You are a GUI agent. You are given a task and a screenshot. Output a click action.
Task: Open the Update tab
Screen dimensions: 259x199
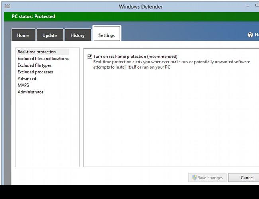[50, 35]
